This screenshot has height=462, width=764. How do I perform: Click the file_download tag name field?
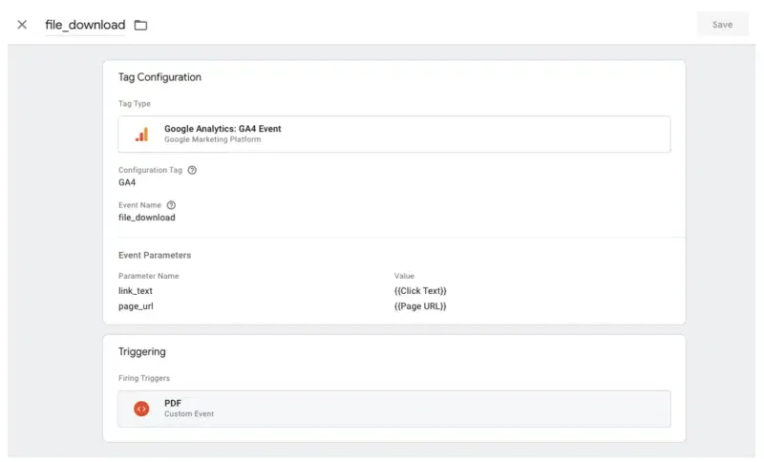point(85,25)
